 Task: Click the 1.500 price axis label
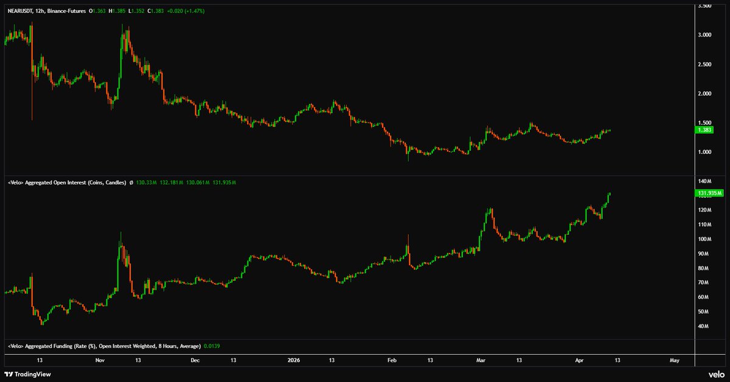click(x=706, y=123)
